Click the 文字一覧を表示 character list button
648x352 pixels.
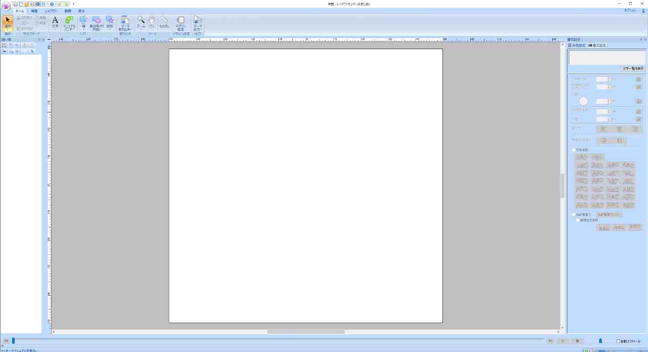click(x=633, y=68)
